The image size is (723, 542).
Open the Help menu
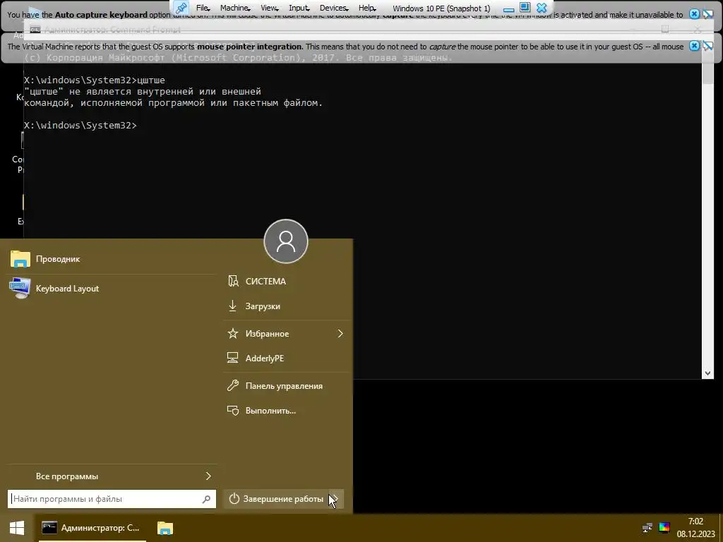coord(367,8)
